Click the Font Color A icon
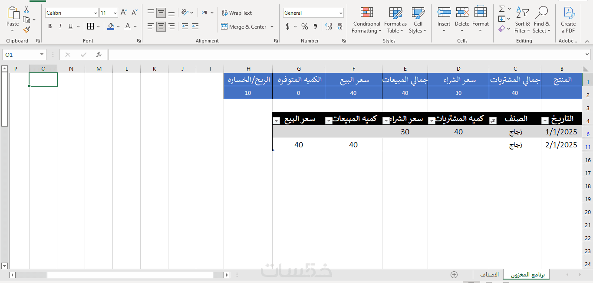 [x=128, y=26]
